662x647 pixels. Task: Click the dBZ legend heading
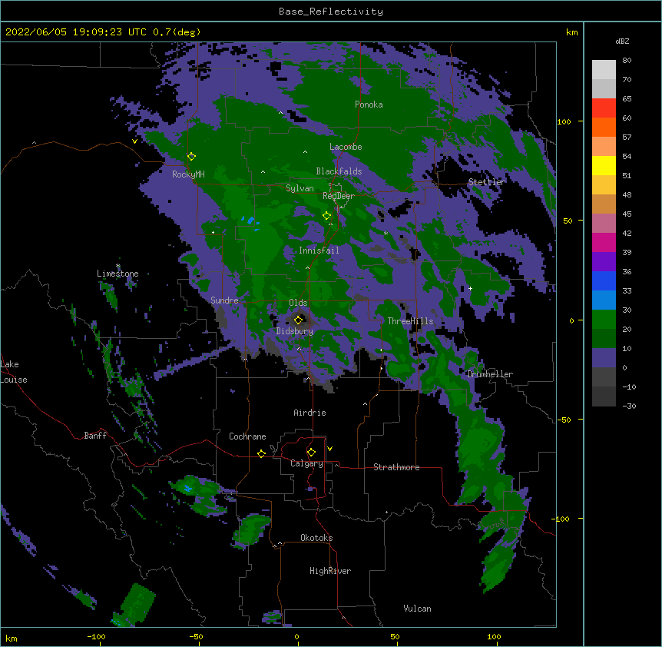pos(622,41)
